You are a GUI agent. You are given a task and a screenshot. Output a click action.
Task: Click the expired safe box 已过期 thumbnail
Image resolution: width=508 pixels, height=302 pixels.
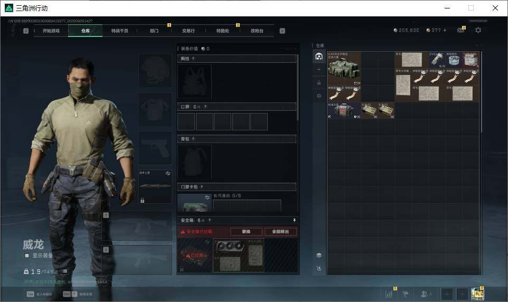[x=194, y=256]
